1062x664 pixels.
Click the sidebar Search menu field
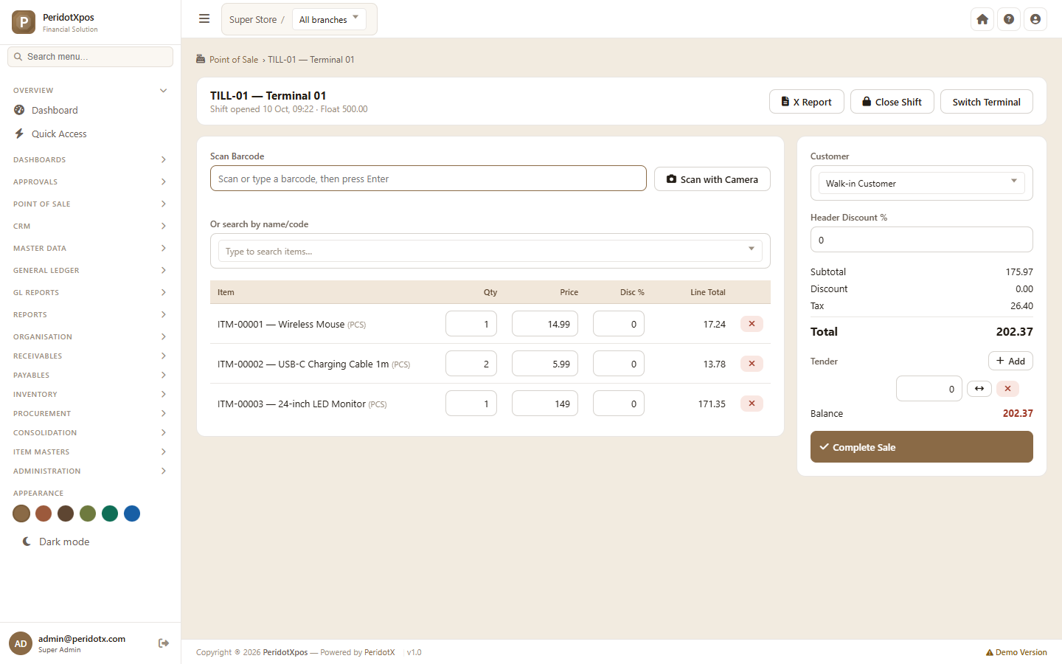tap(90, 57)
